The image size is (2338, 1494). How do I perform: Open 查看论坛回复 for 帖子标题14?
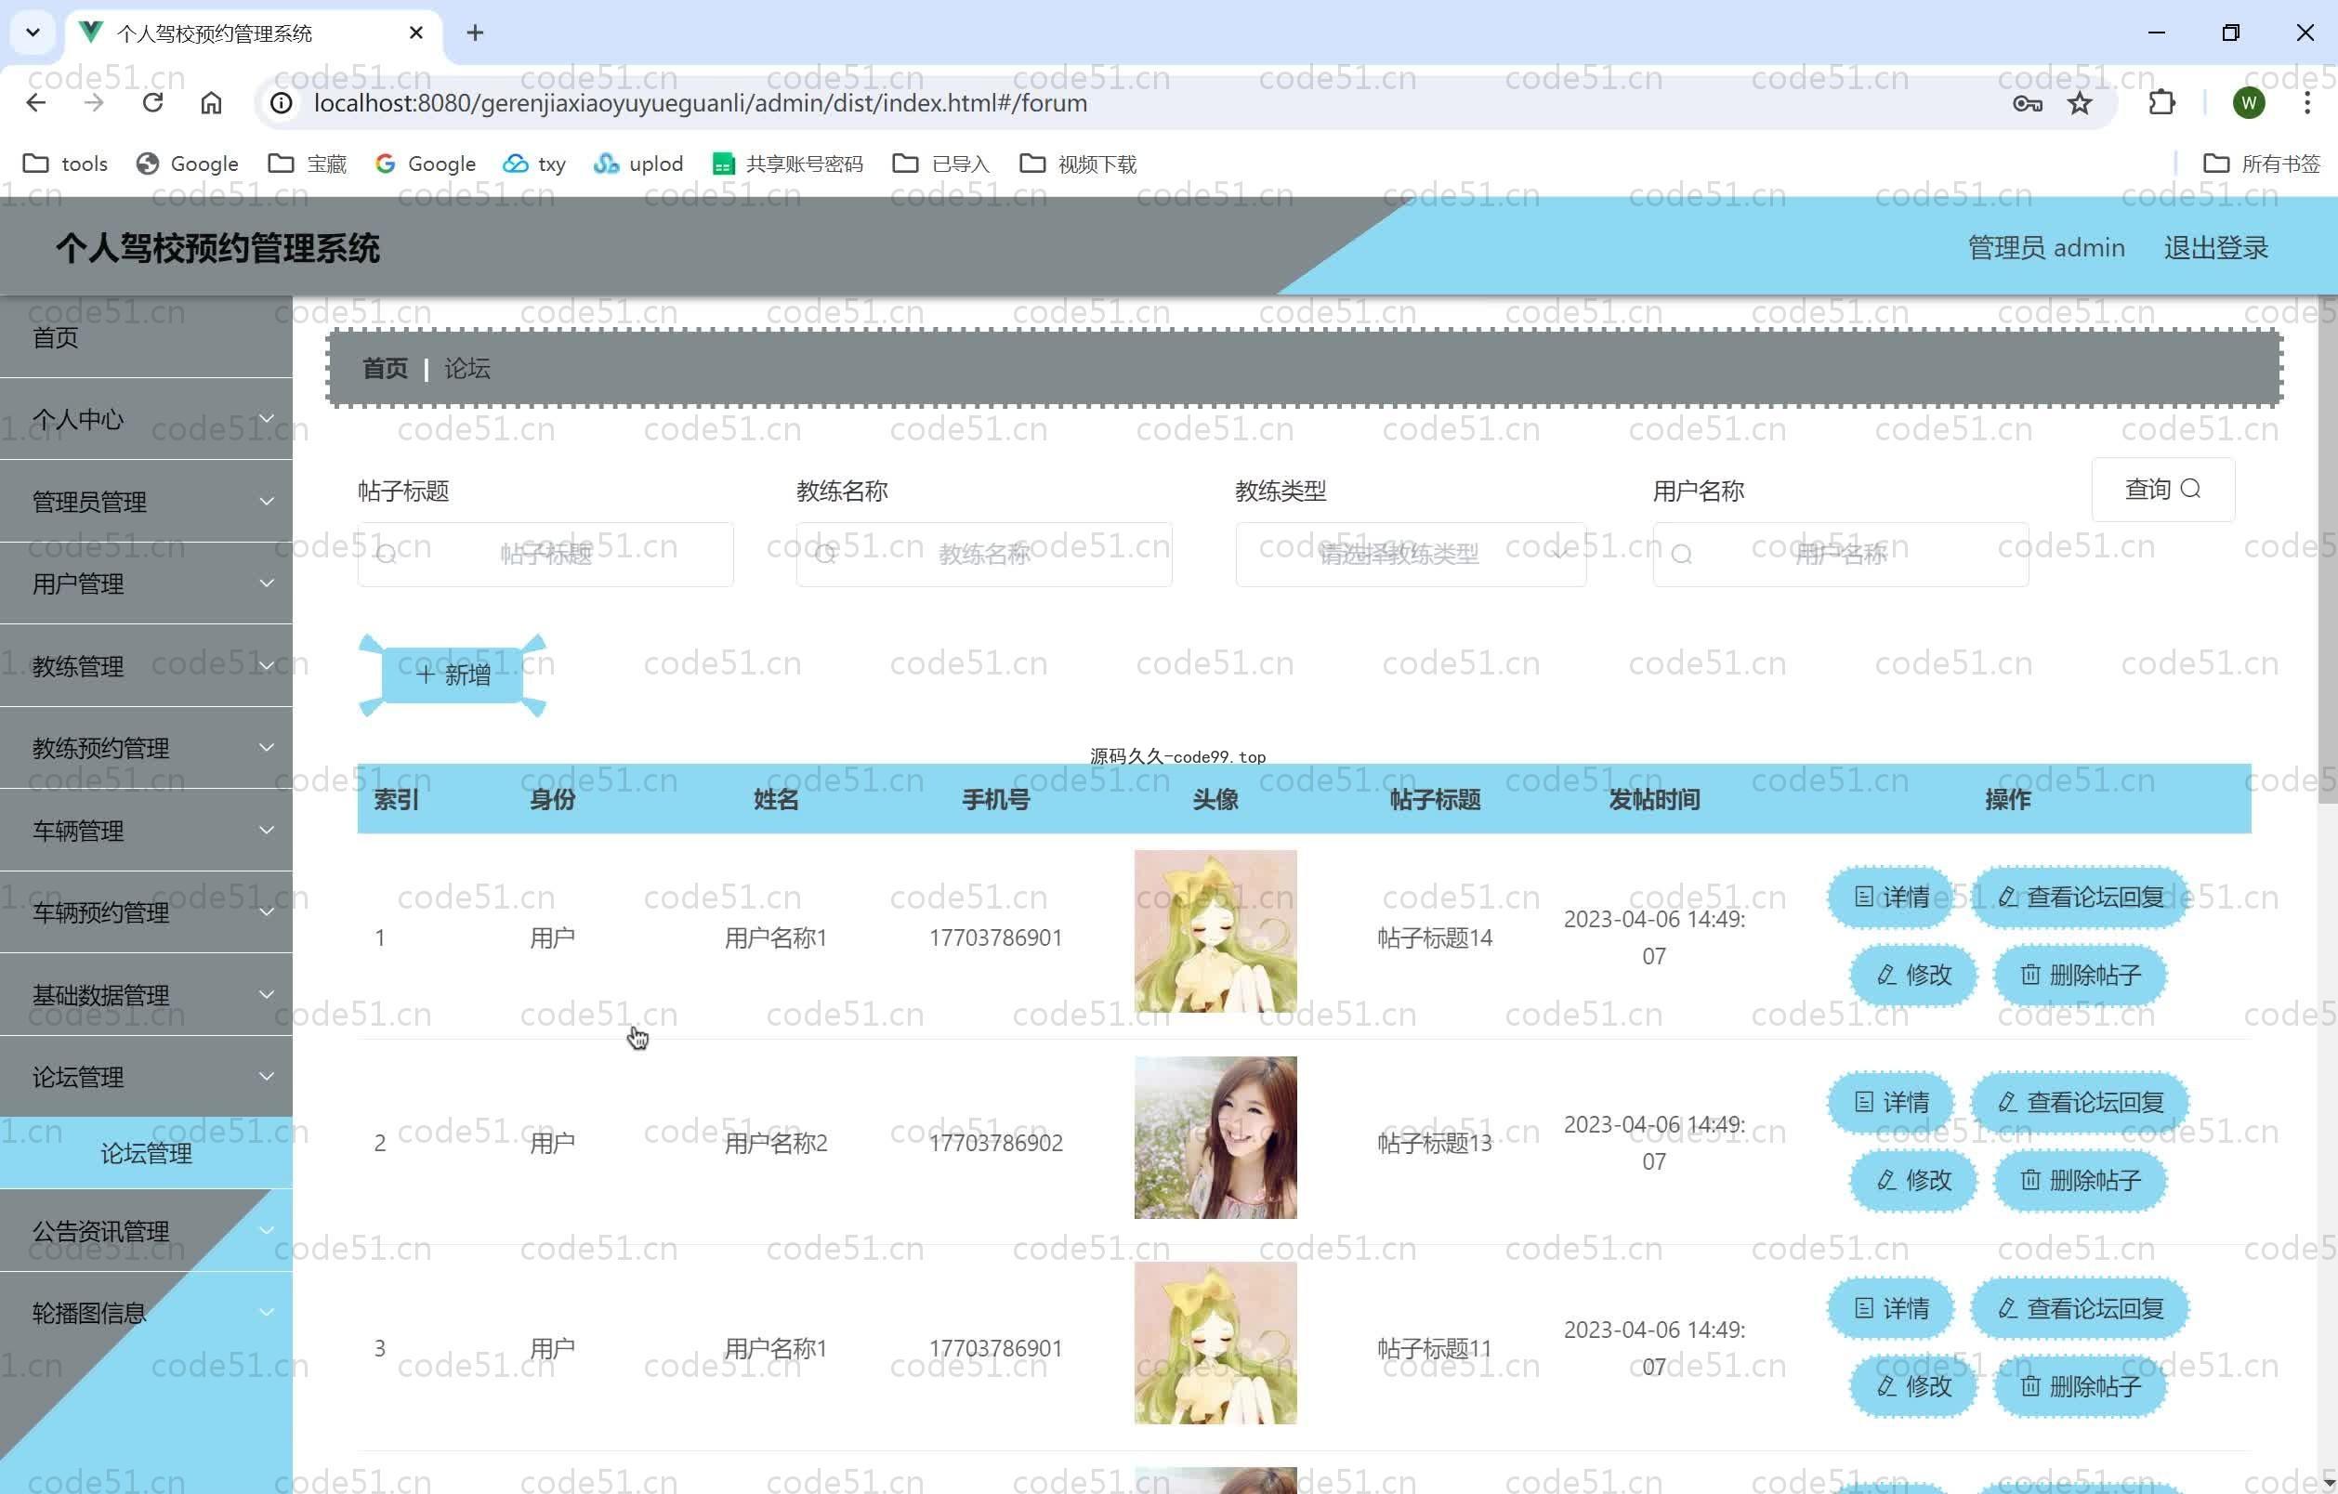click(2080, 897)
